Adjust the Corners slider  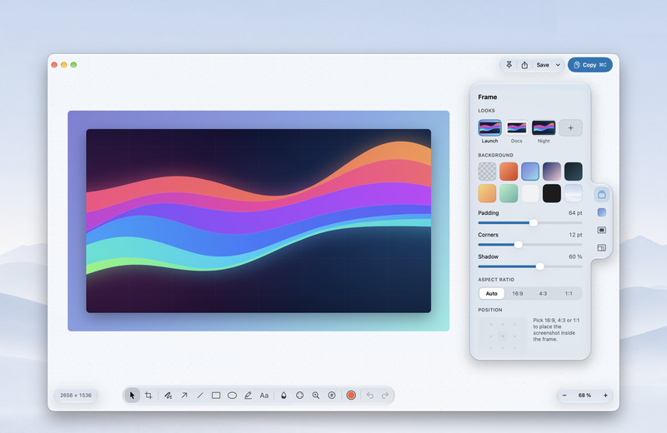pyautogui.click(x=530, y=245)
